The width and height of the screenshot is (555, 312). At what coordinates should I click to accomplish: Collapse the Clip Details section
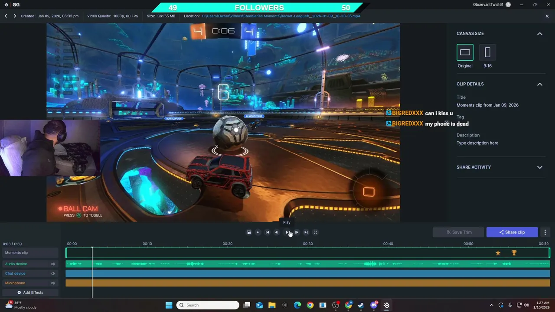tap(540, 84)
